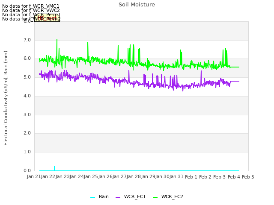Viewport: 274px width, 205px height.
Task: Click the 7.0 y-axis tick label
Action: click(27, 40)
